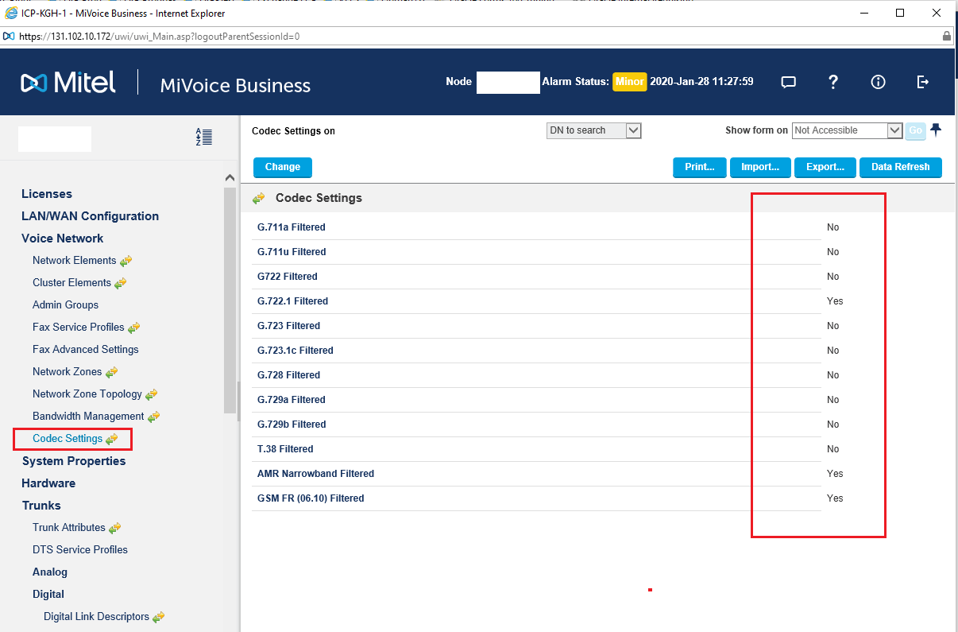Select Codec Settings in navigation
The image size is (958, 632).
pyautogui.click(x=68, y=439)
